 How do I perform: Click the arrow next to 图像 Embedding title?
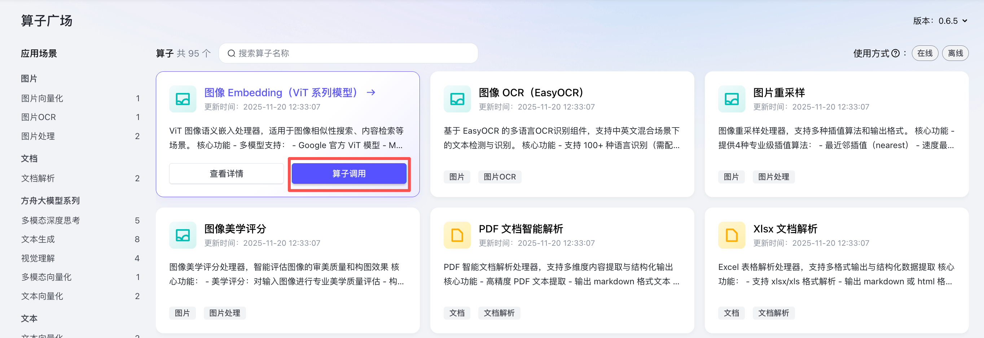click(x=371, y=93)
